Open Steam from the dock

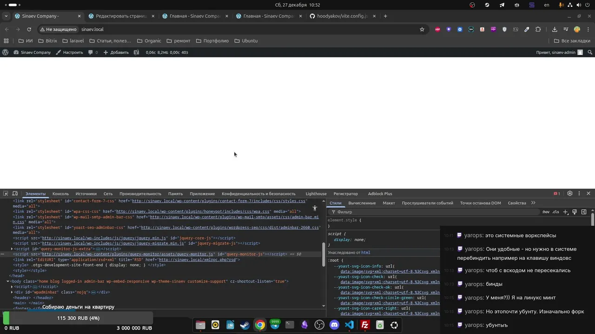pyautogui.click(x=245, y=325)
